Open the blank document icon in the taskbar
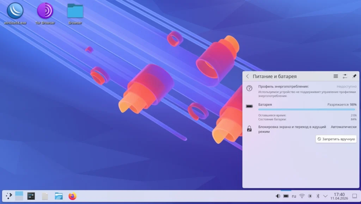 tap(45, 196)
